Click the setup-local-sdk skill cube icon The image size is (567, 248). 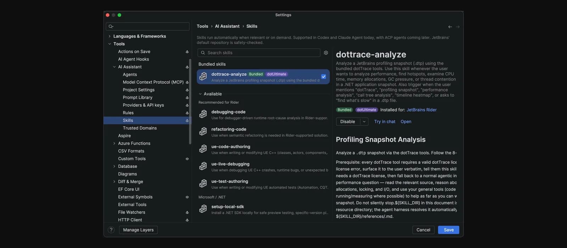click(x=203, y=209)
